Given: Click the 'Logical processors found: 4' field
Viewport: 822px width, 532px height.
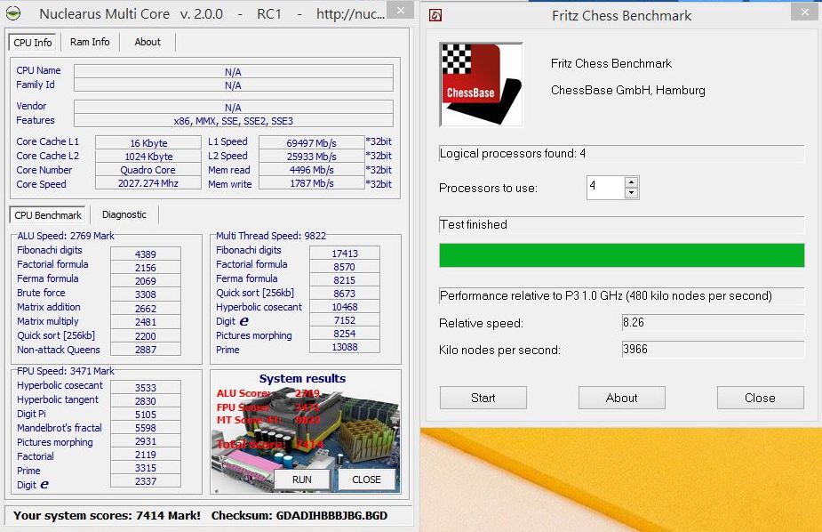Looking at the screenshot, I should 622,154.
